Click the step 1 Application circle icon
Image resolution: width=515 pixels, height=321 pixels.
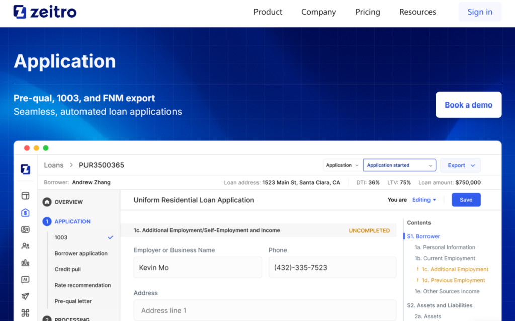click(x=47, y=221)
